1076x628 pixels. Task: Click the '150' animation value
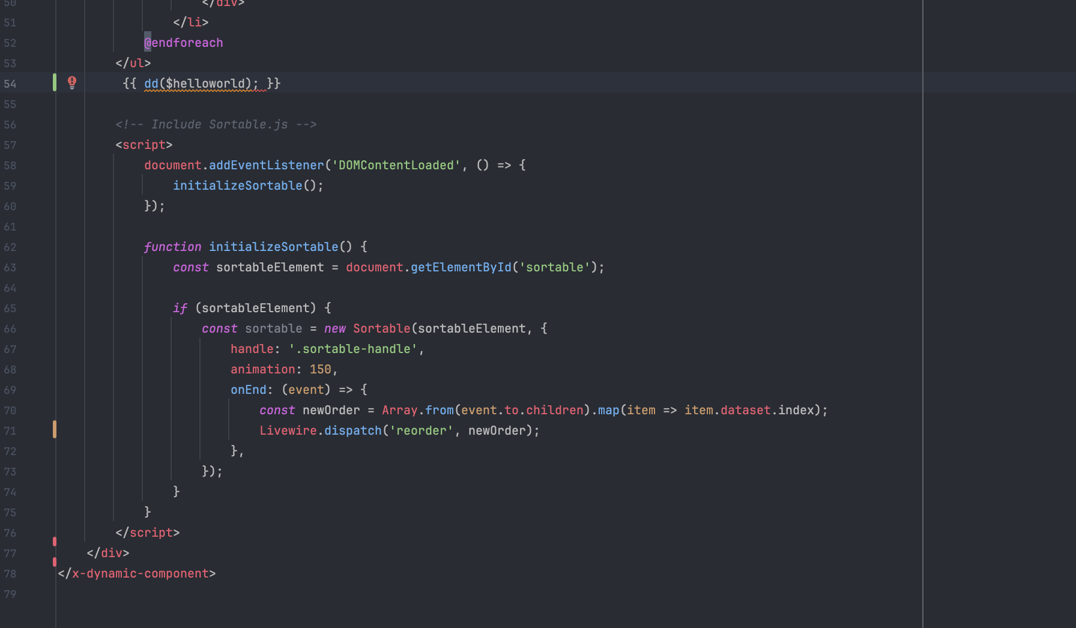321,369
